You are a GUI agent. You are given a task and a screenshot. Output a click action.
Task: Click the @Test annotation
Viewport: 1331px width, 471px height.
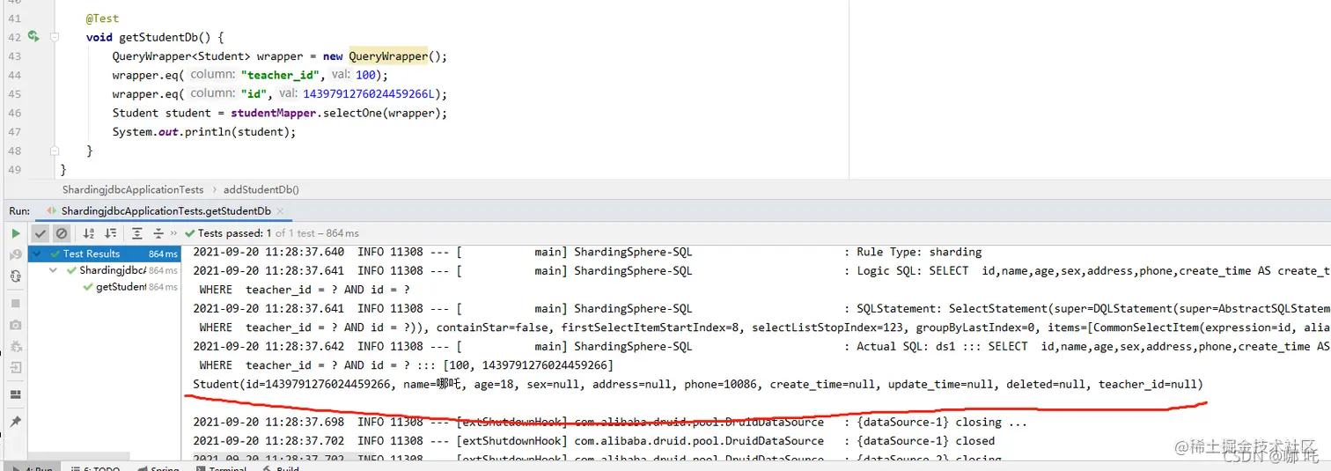(102, 18)
